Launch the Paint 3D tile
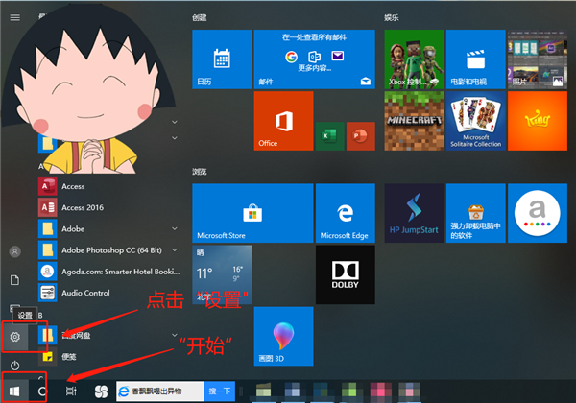Screen dimensions: 576x403 coord(281,335)
